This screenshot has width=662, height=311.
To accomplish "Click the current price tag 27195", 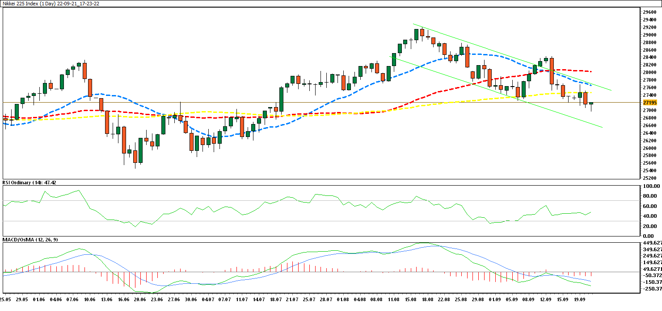I will (x=651, y=103).
